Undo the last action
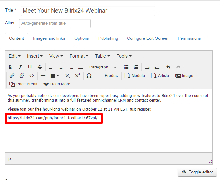Image resolution: width=220 pixels, height=180 pixels. (168, 67)
